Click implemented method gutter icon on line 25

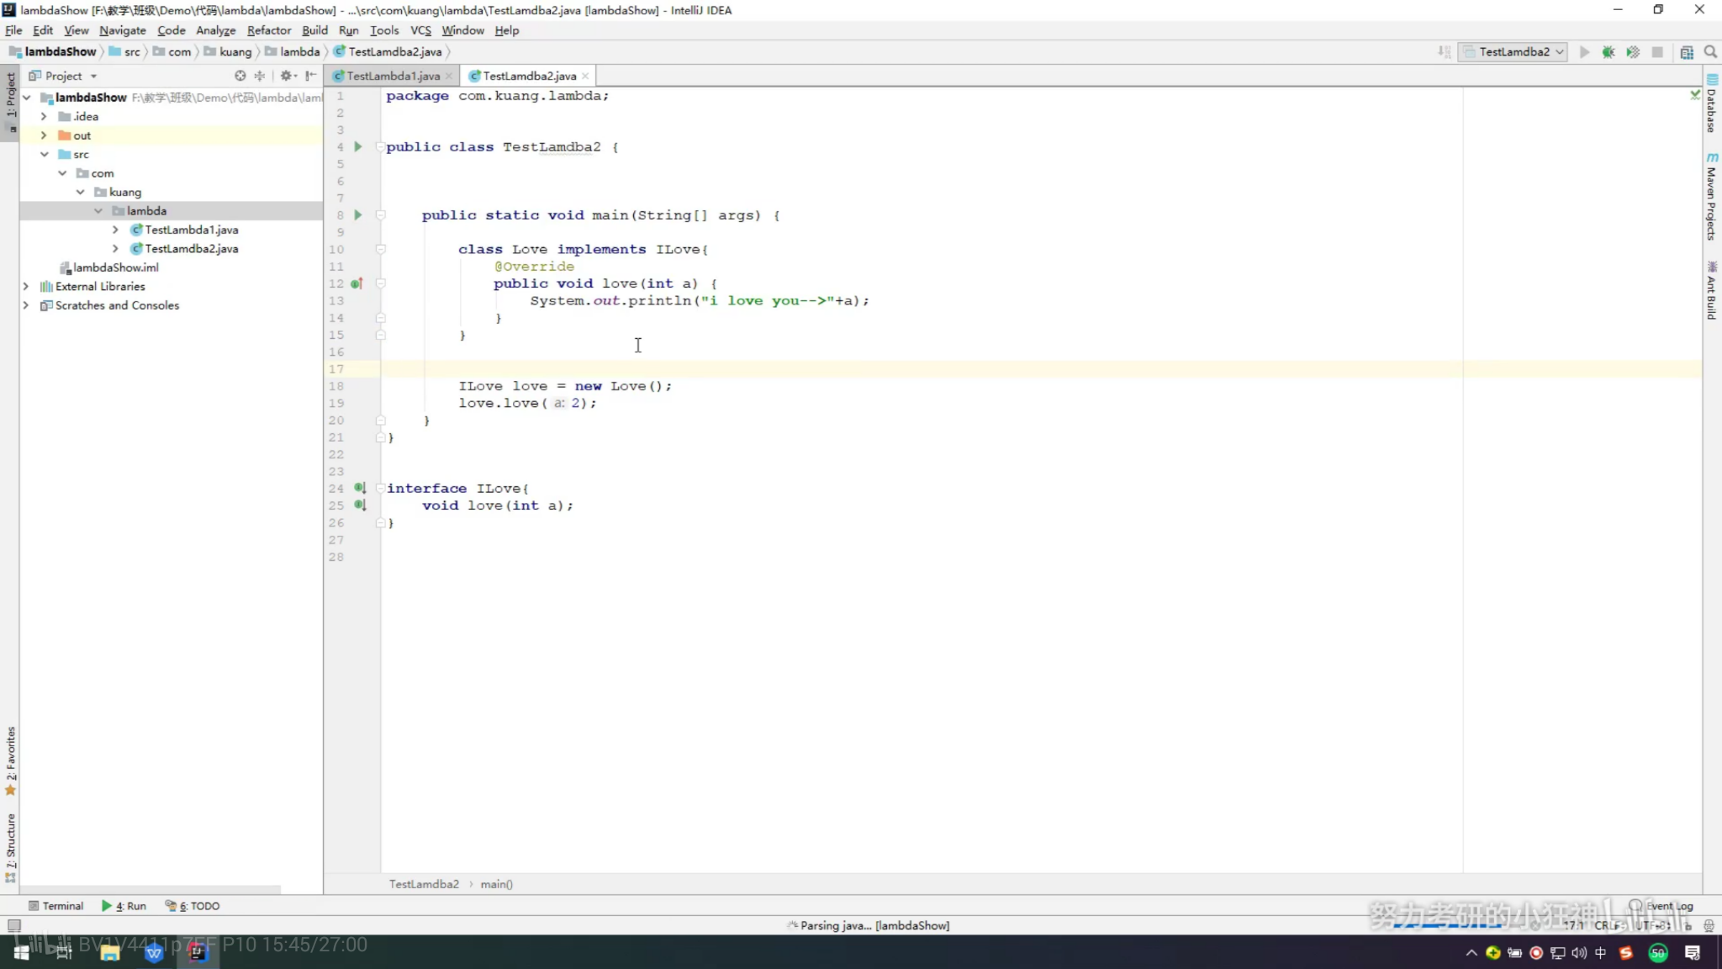[x=360, y=506]
